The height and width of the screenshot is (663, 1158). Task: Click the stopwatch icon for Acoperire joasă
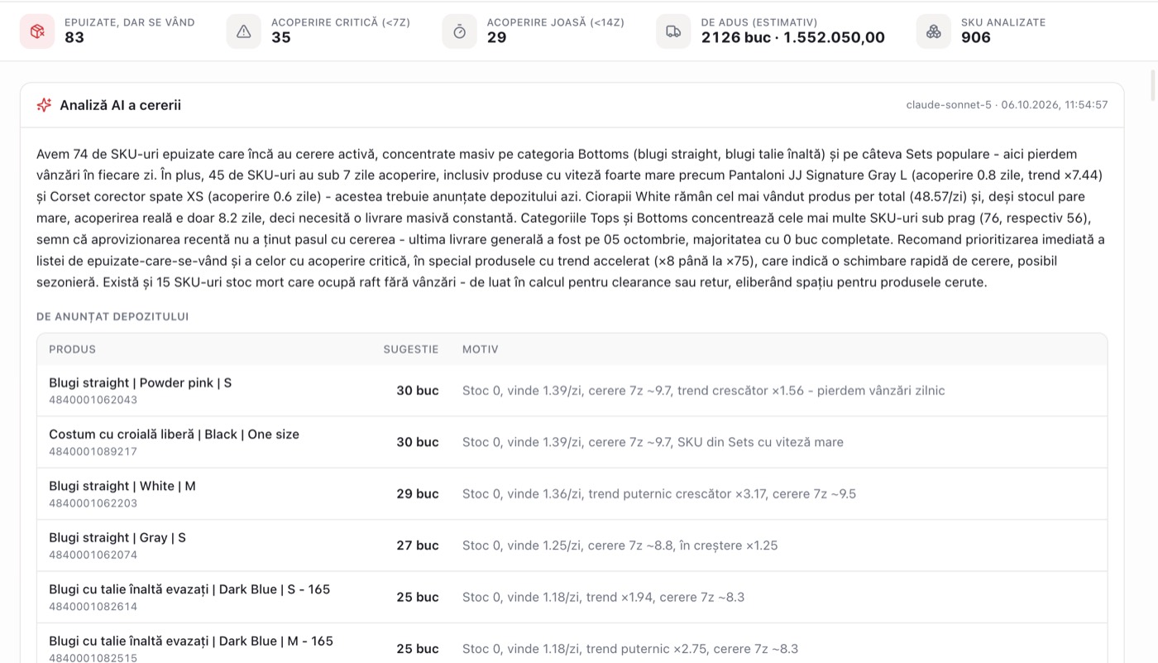click(460, 31)
